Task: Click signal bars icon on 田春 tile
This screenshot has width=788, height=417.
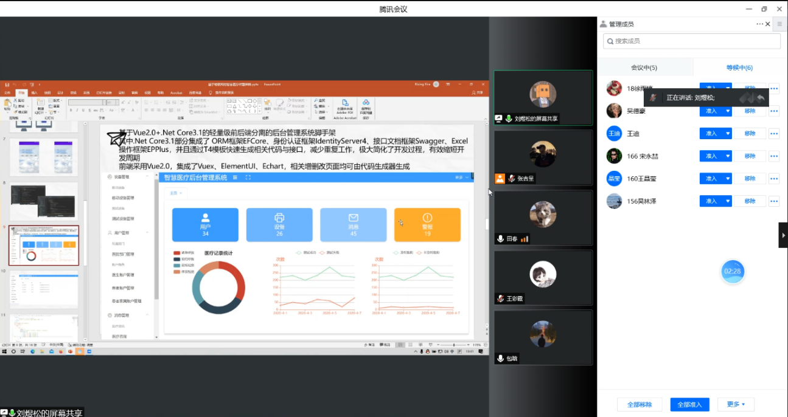Action: pyautogui.click(x=525, y=239)
